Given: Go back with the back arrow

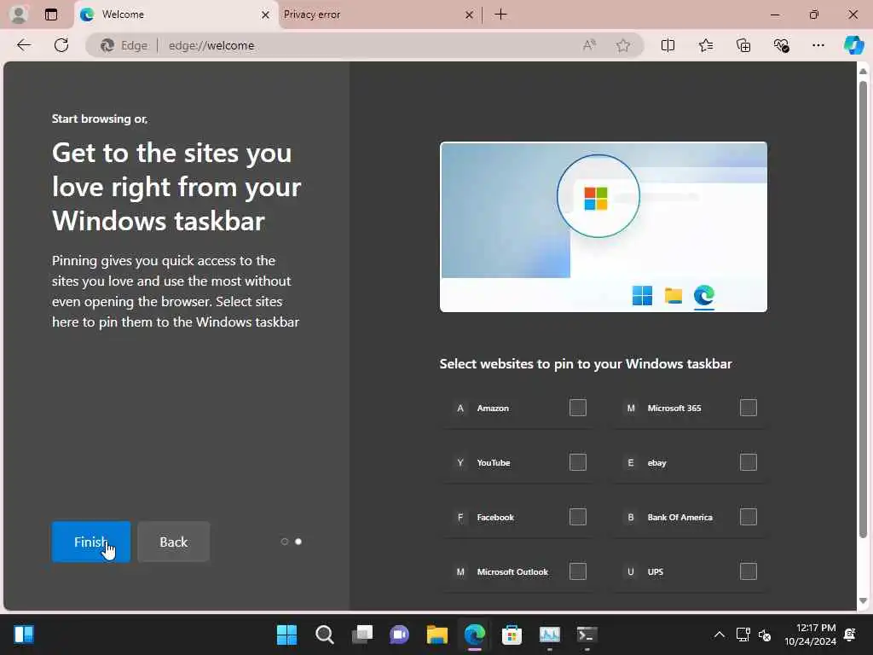Looking at the screenshot, I should click(x=24, y=45).
